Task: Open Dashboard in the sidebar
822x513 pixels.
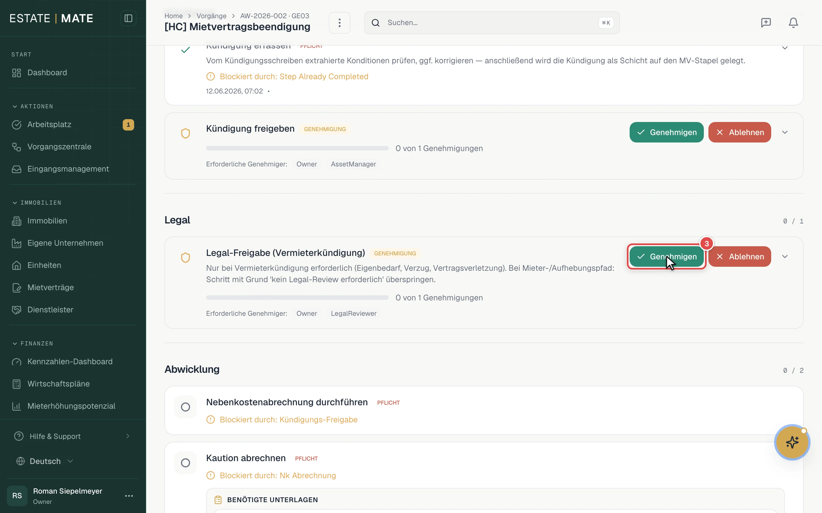Action: point(73,73)
